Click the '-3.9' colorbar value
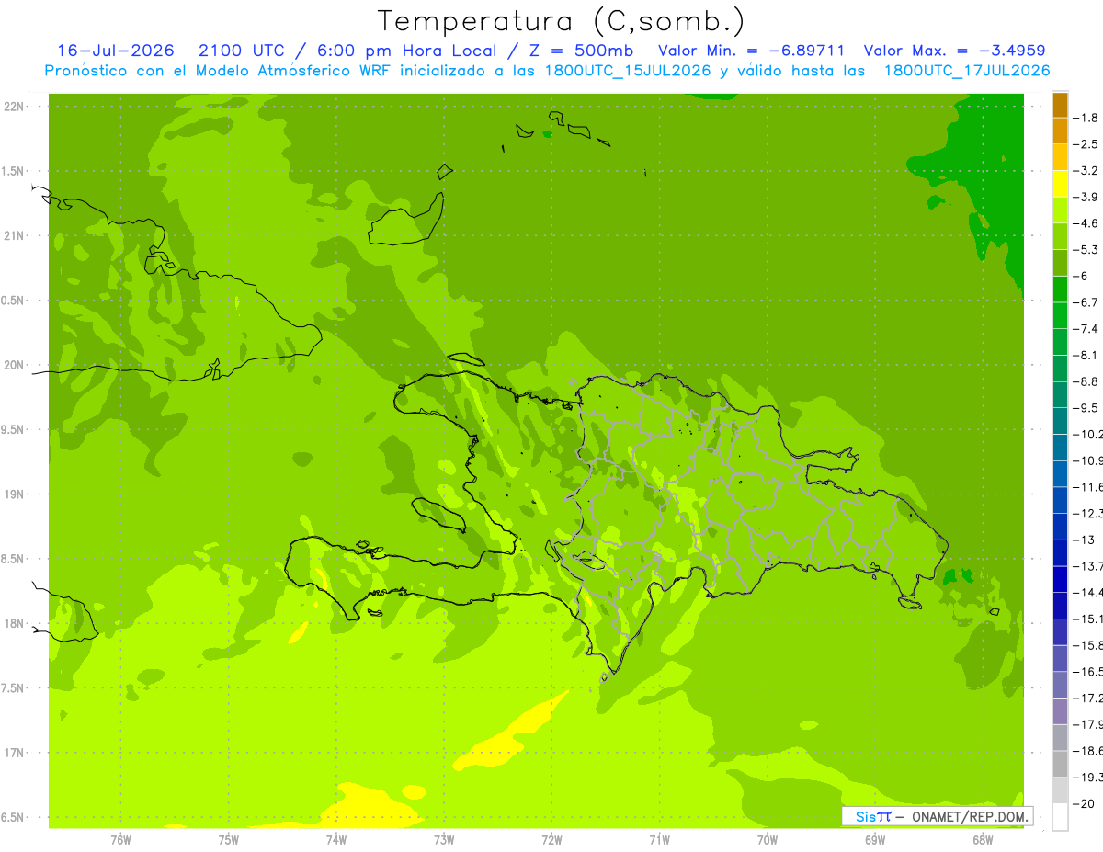Viewport: 1103px width, 852px height. pyautogui.click(x=1087, y=197)
